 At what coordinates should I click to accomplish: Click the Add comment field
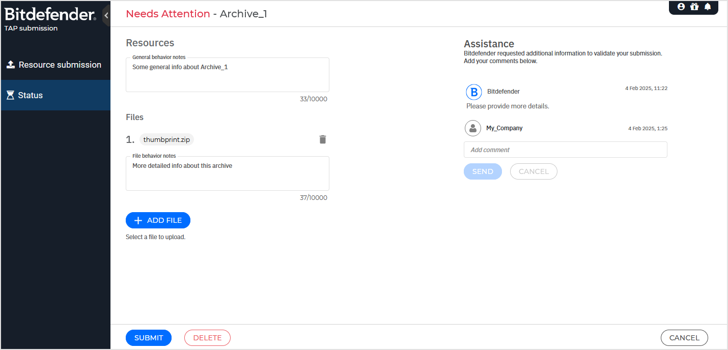565,149
